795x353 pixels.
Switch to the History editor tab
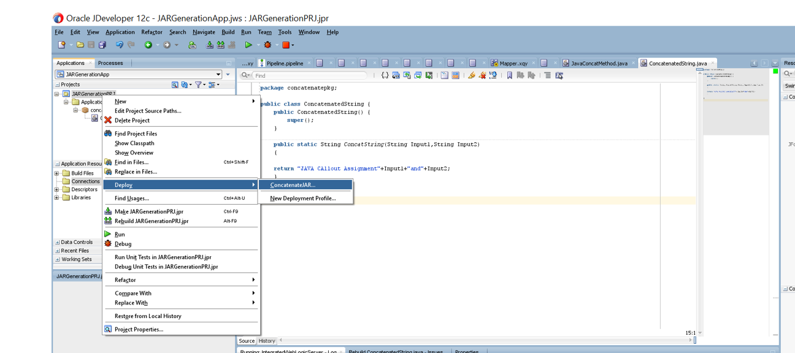pos(267,341)
